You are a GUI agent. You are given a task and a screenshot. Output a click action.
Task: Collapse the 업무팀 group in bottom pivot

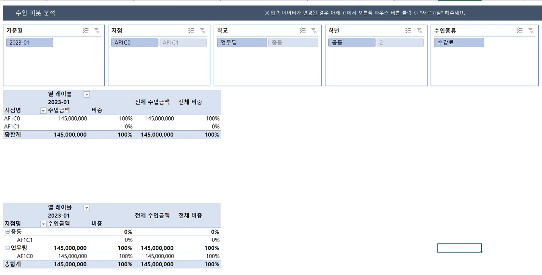[8, 248]
